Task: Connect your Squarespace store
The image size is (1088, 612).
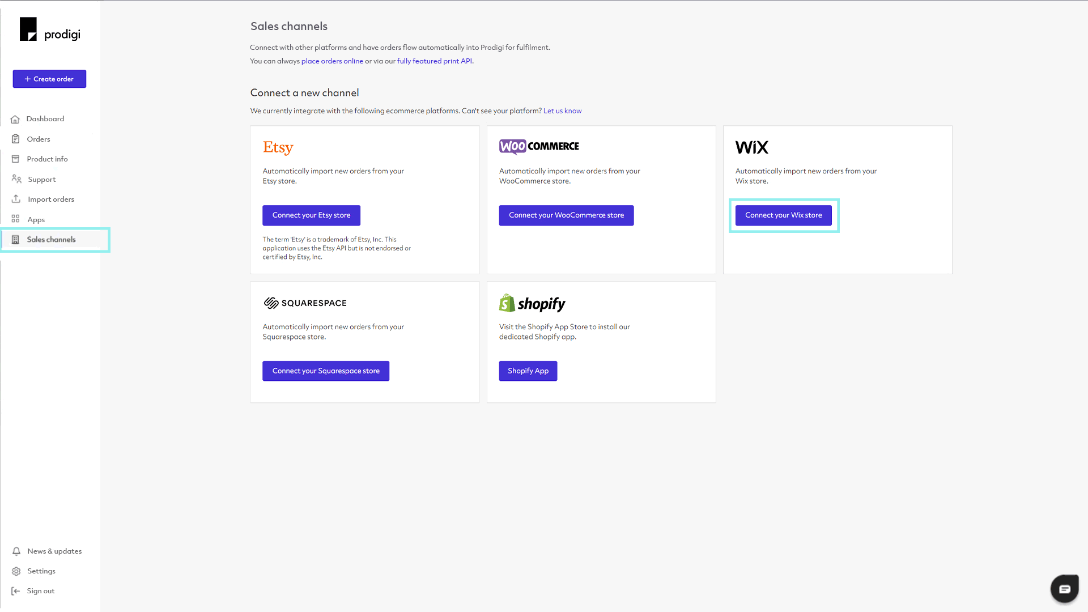Action: pyautogui.click(x=325, y=371)
